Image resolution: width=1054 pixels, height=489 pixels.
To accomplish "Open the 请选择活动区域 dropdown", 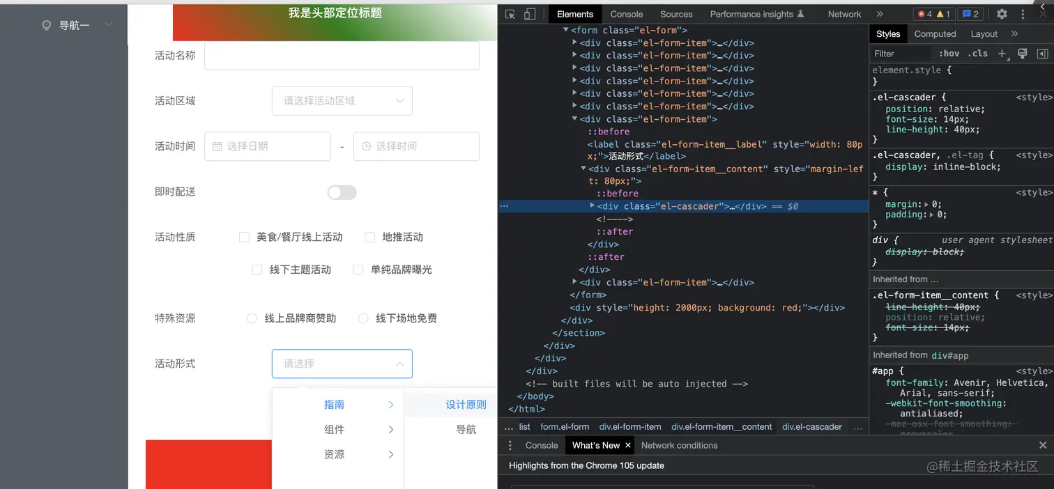I will (x=342, y=101).
